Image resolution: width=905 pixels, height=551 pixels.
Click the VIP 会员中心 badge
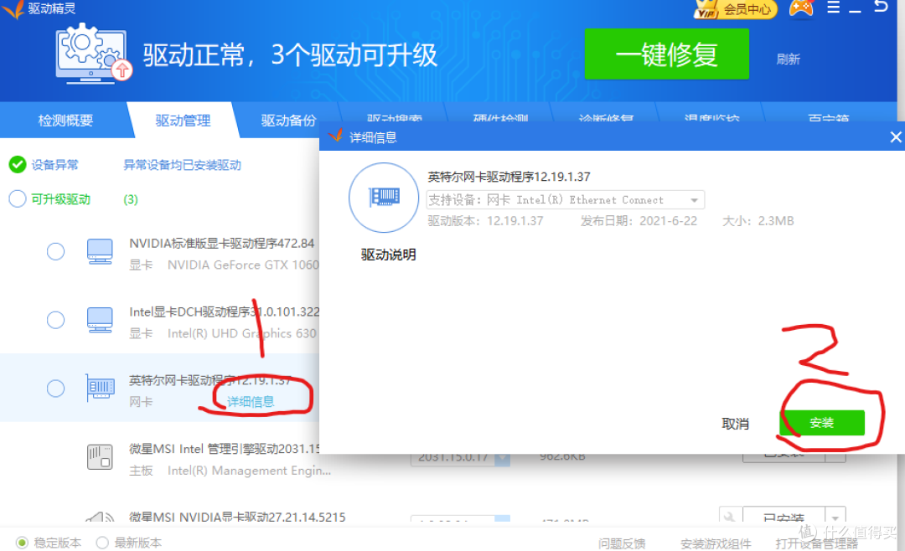pos(735,10)
